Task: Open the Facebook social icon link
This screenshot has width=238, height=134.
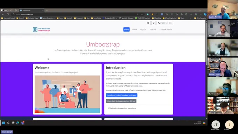Action: [148, 23]
